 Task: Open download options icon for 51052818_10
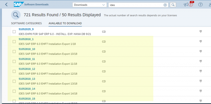click(x=201, y=51)
